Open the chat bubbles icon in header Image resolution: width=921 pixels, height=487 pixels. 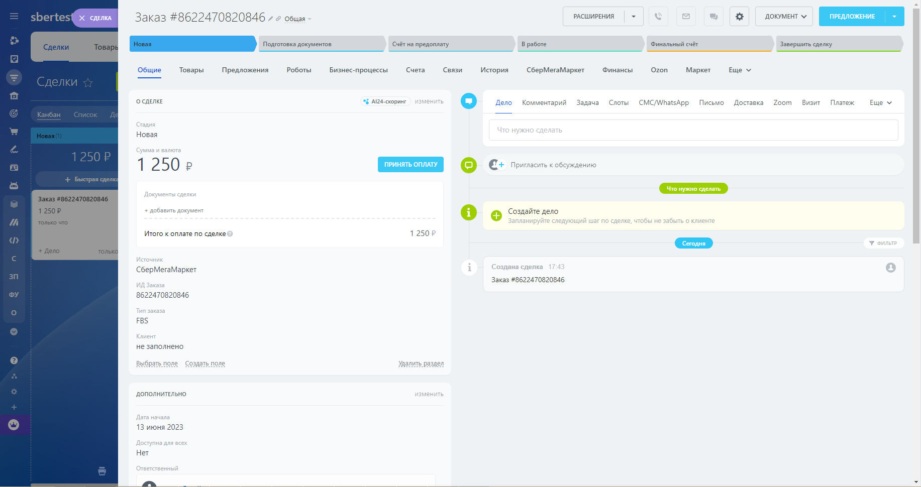[713, 17]
